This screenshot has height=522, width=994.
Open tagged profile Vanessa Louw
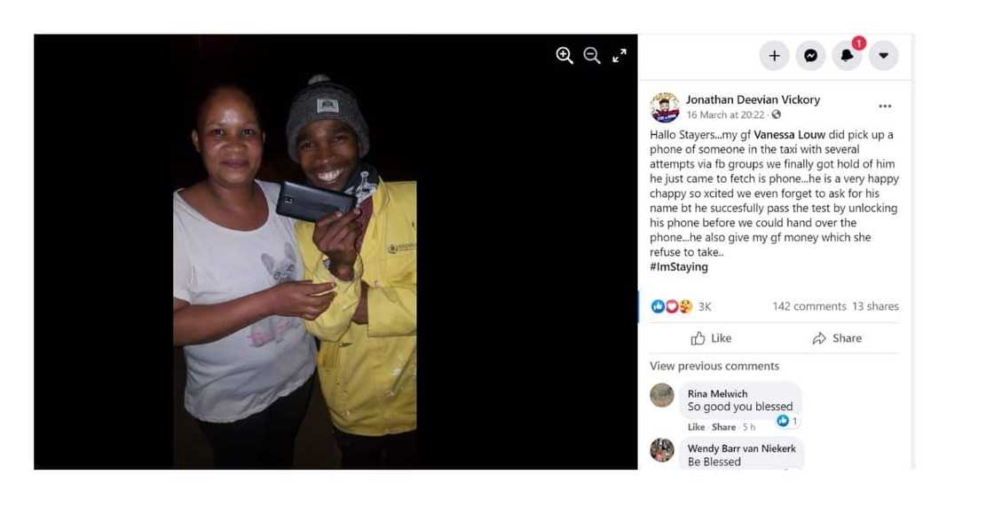point(789,134)
